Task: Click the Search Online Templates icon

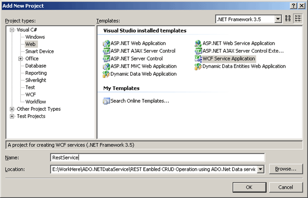Action: [106, 101]
